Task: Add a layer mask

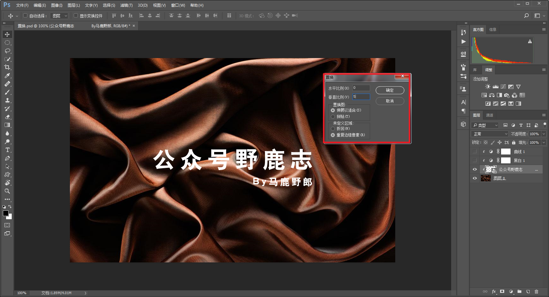Action: [502, 292]
